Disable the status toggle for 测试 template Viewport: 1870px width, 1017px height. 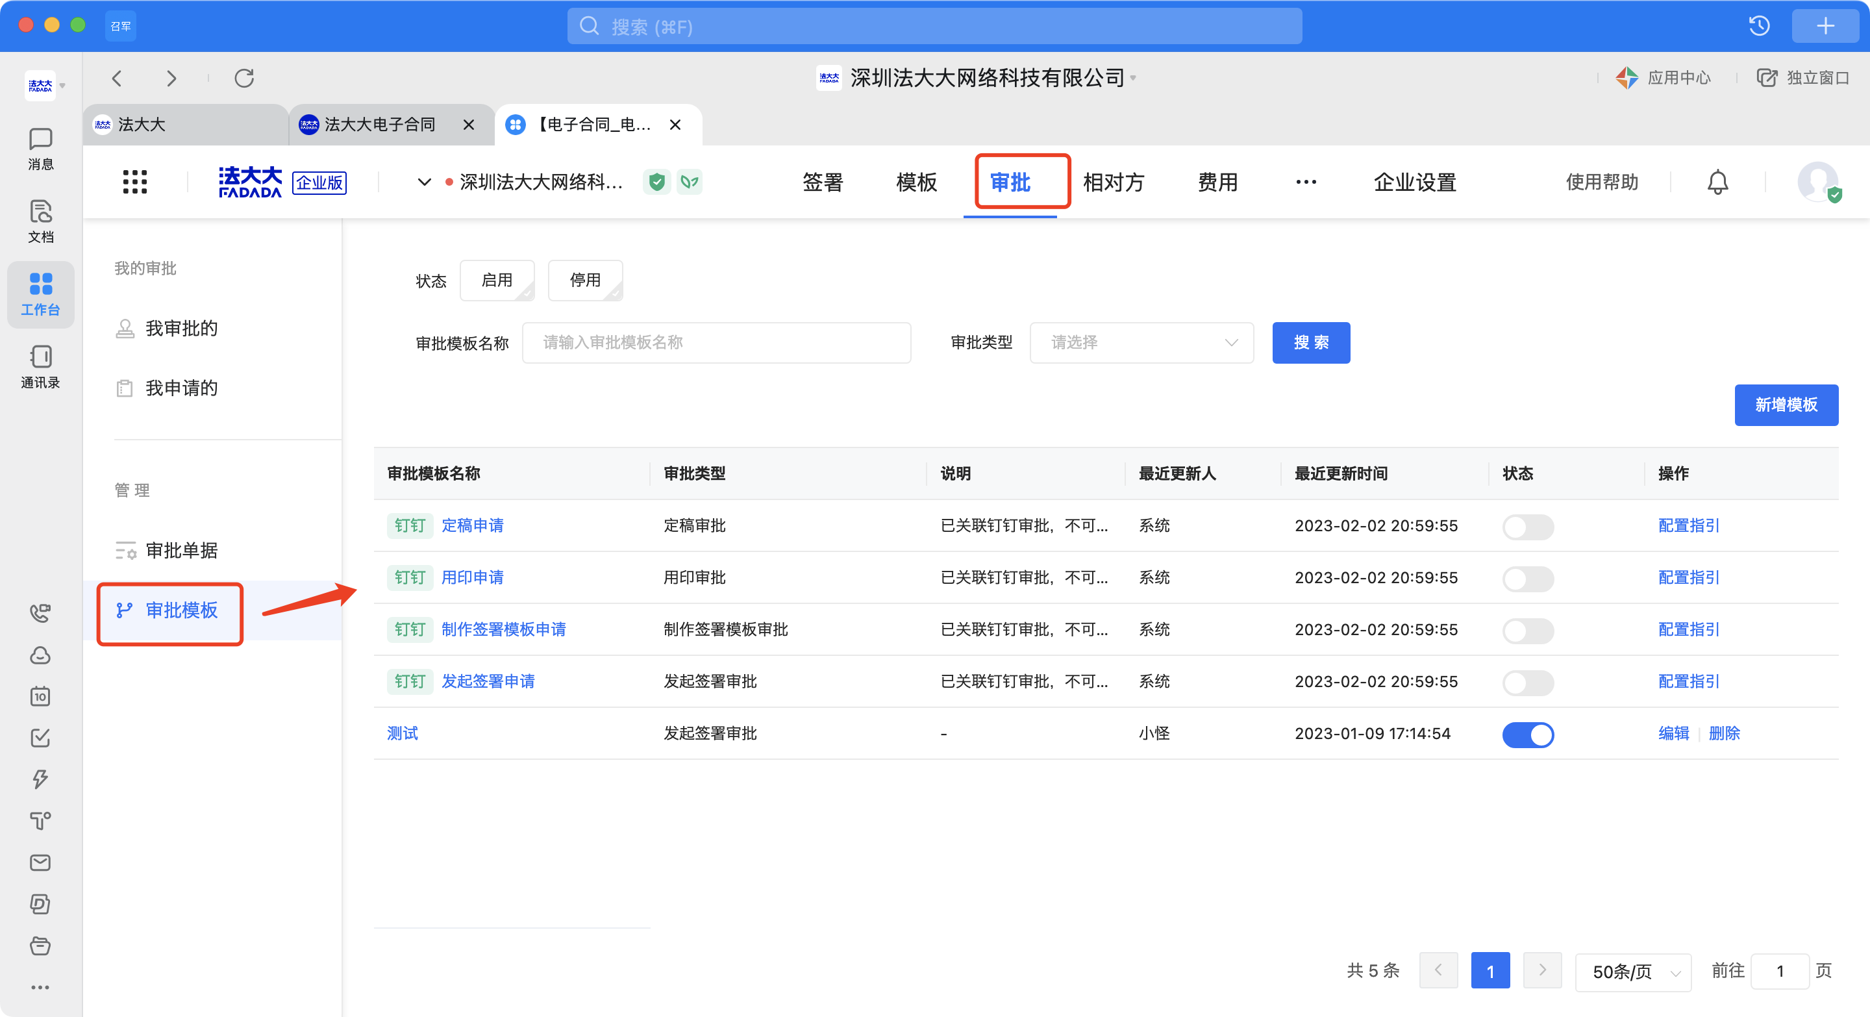(x=1528, y=734)
